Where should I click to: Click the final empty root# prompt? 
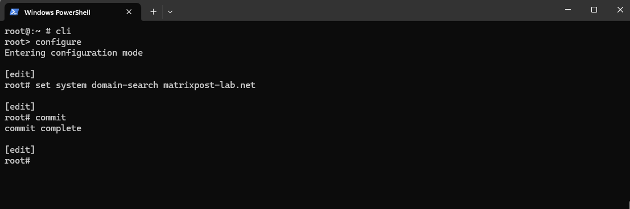pyautogui.click(x=18, y=161)
